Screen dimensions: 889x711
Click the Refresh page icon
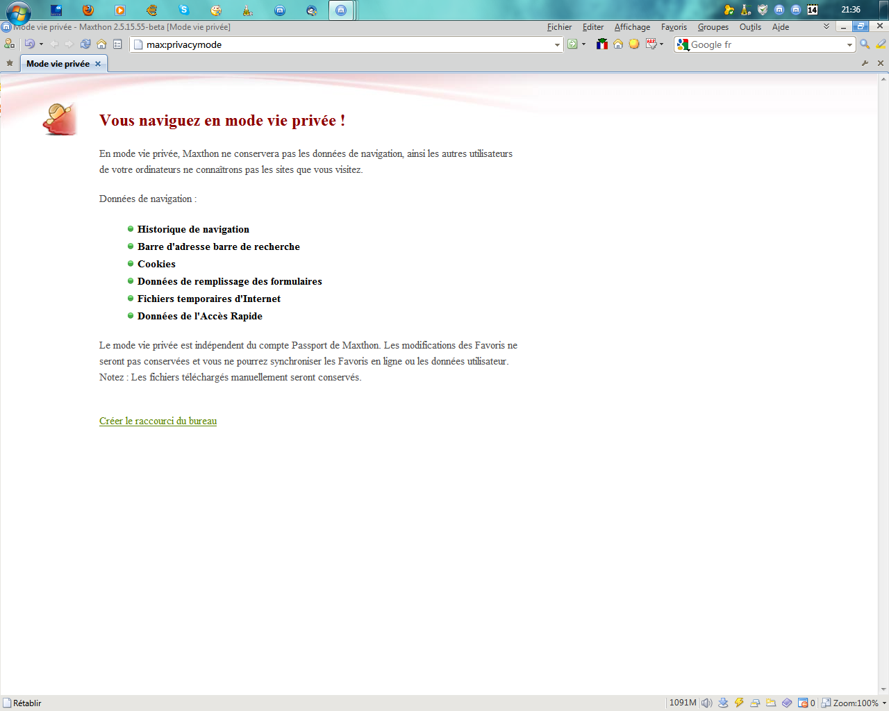(x=85, y=44)
